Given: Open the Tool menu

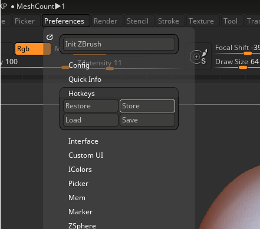Looking at the screenshot, I should pyautogui.click(x=232, y=21).
